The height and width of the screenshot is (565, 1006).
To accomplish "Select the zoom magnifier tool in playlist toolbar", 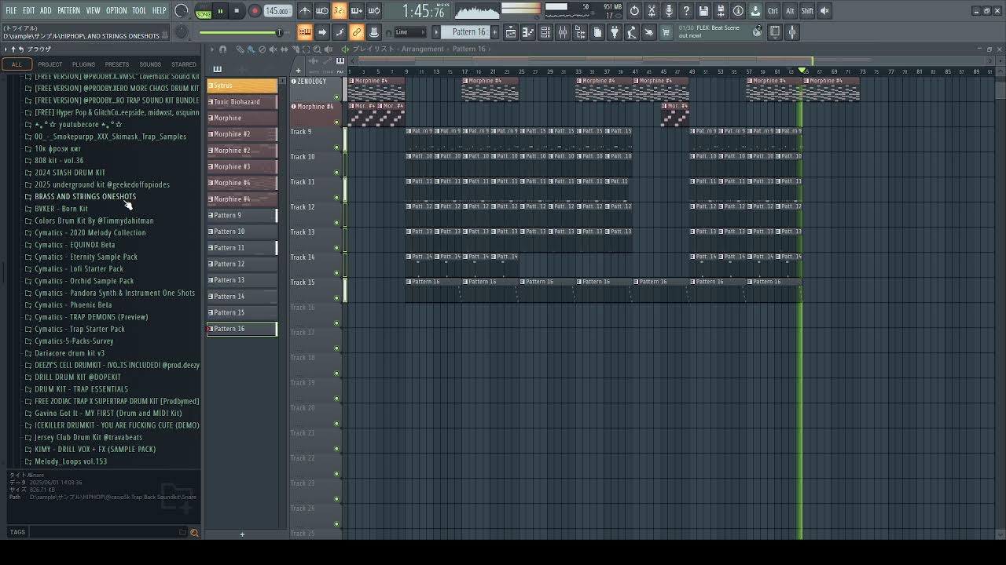I will 317,49.
